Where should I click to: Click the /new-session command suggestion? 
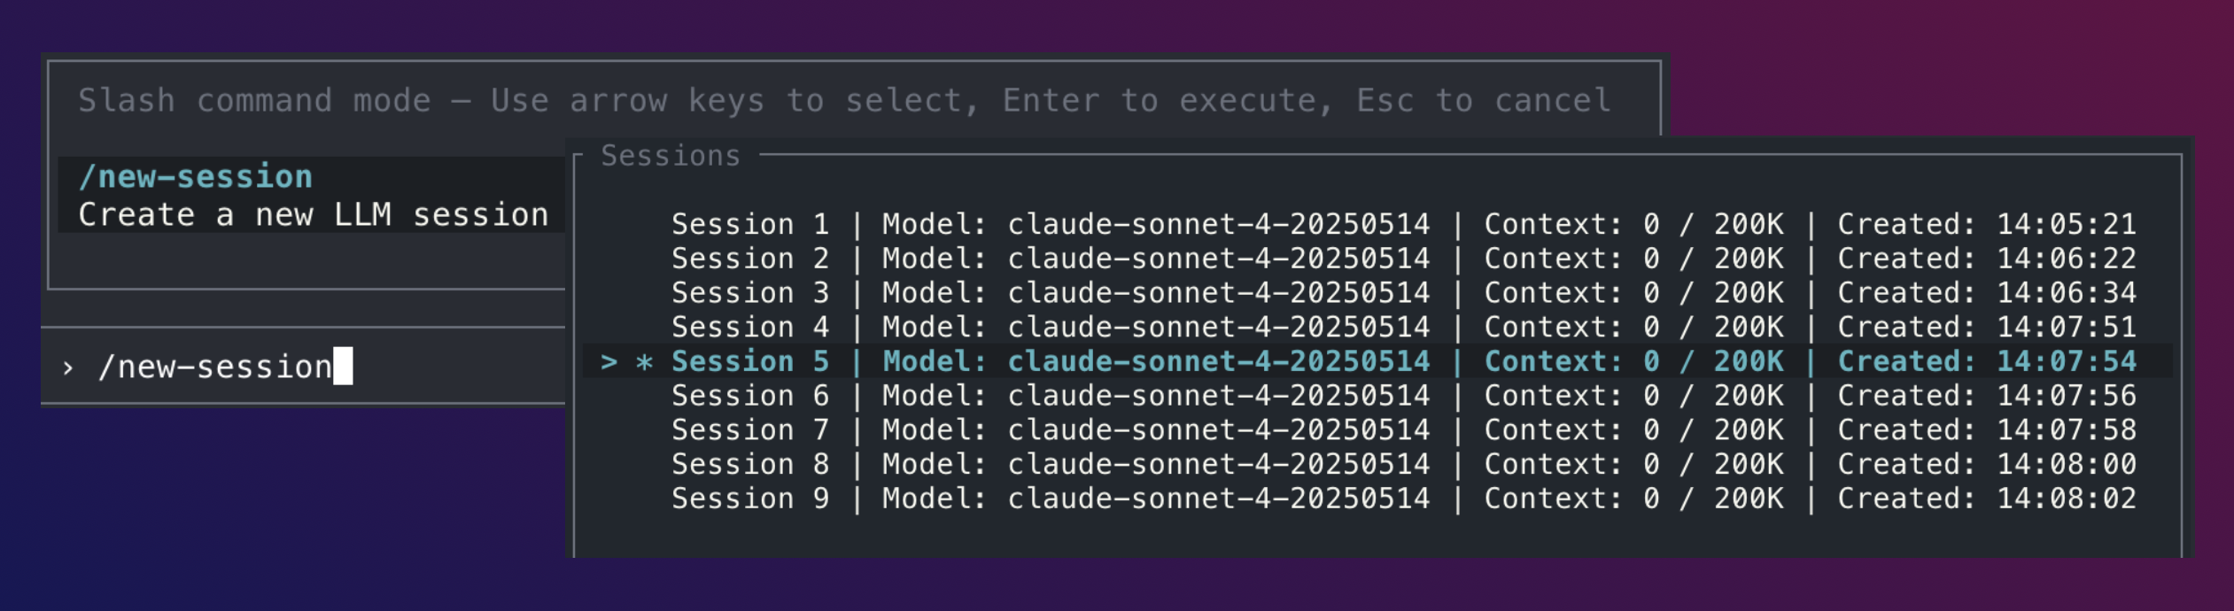coord(197,176)
